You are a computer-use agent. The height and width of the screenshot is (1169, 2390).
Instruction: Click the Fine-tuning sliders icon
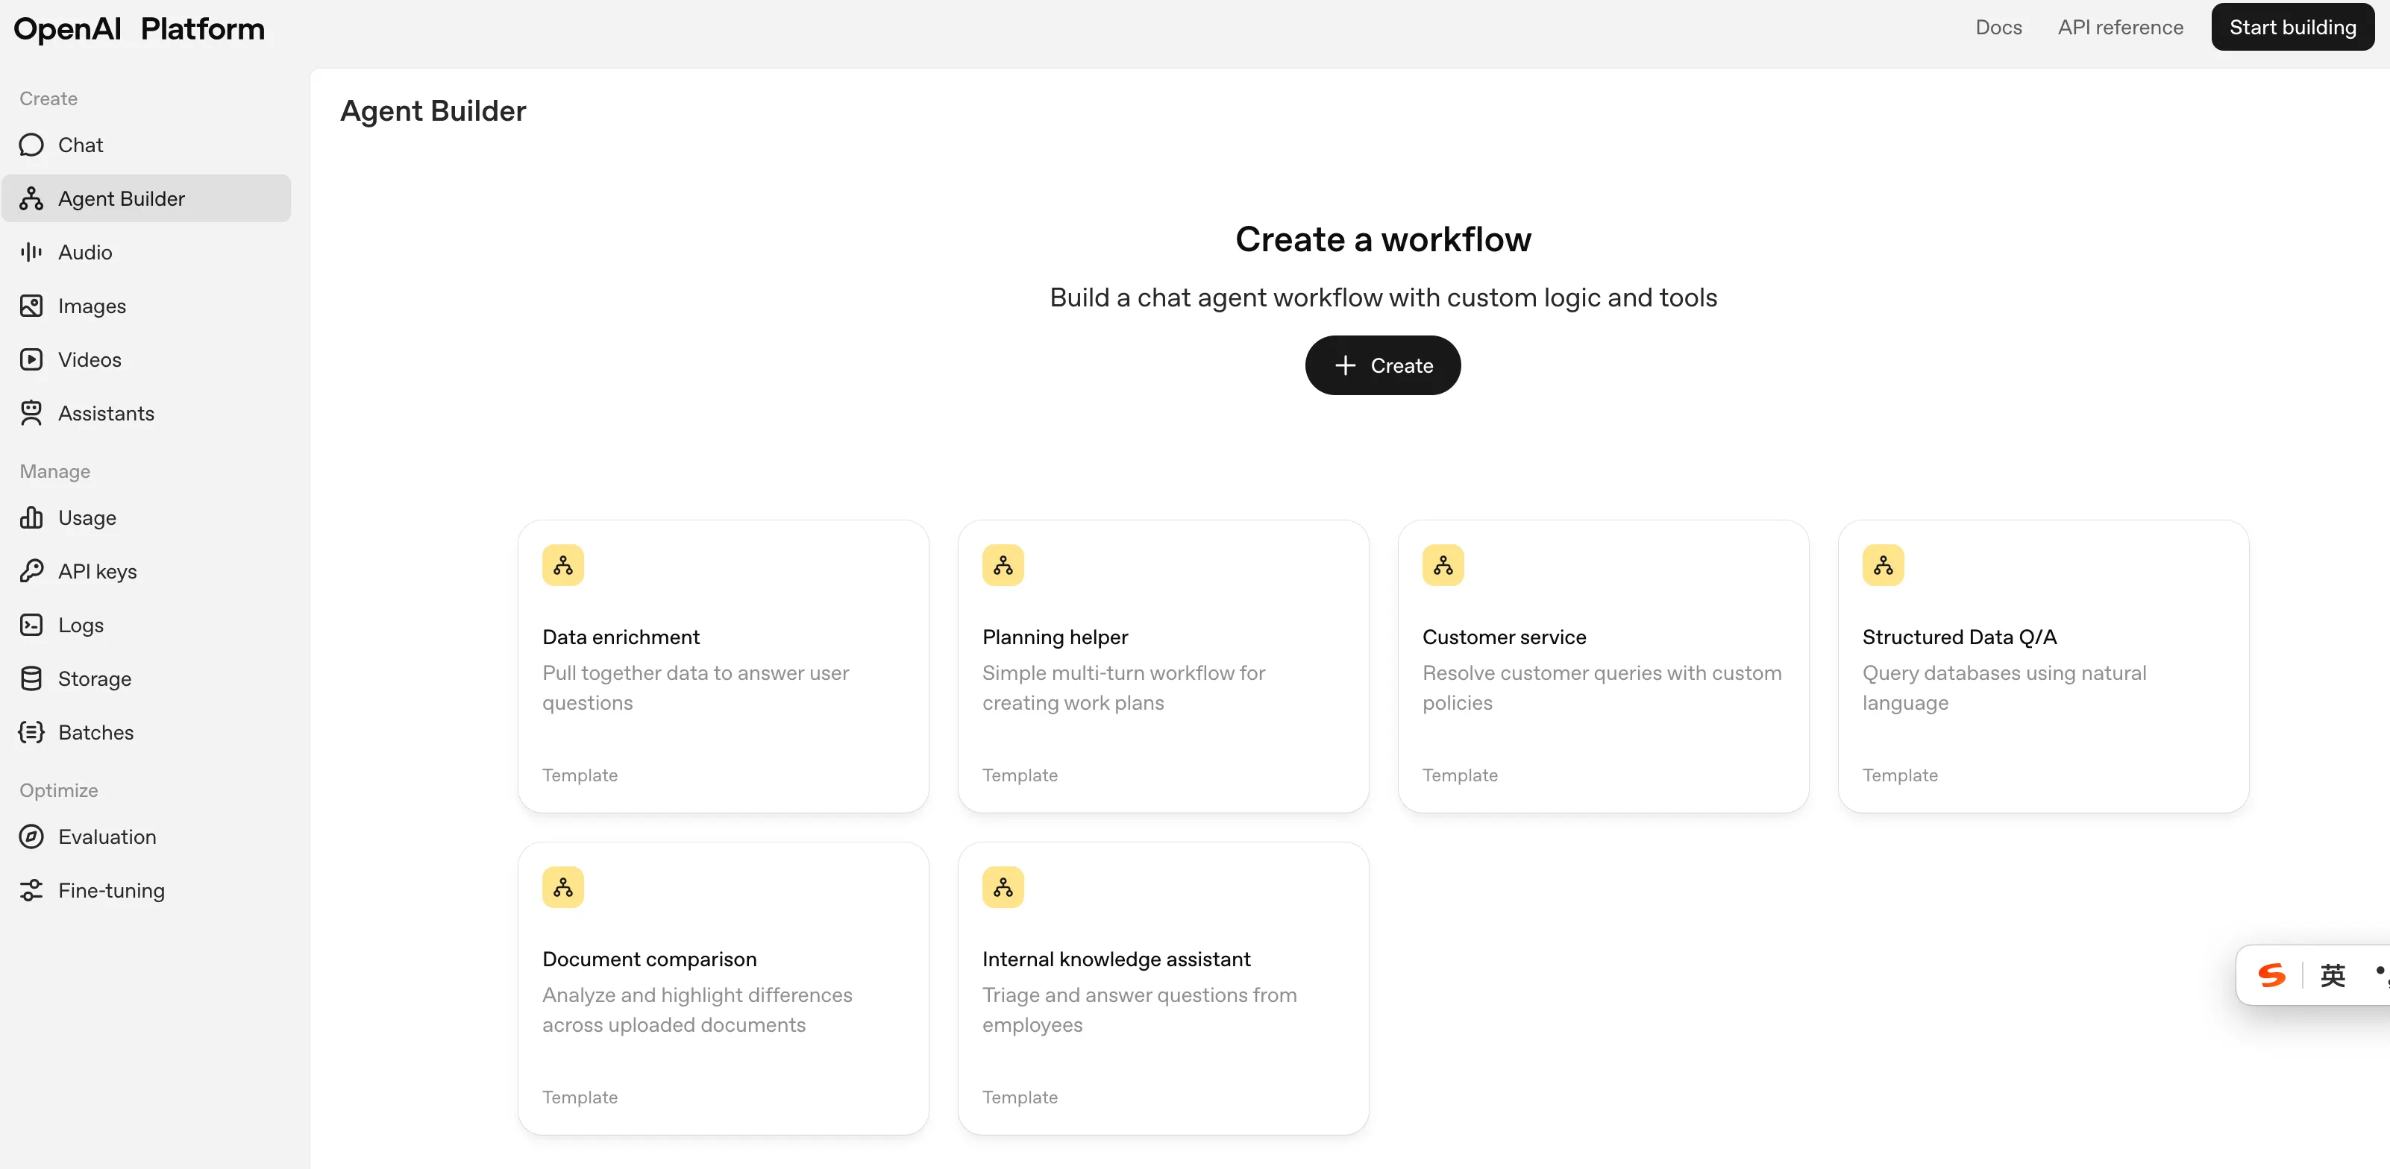(31, 890)
